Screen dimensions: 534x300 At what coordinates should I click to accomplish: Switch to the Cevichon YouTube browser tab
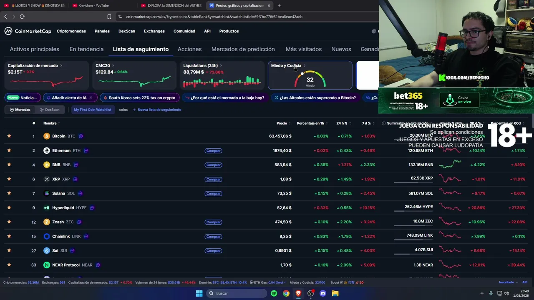tap(102, 5)
